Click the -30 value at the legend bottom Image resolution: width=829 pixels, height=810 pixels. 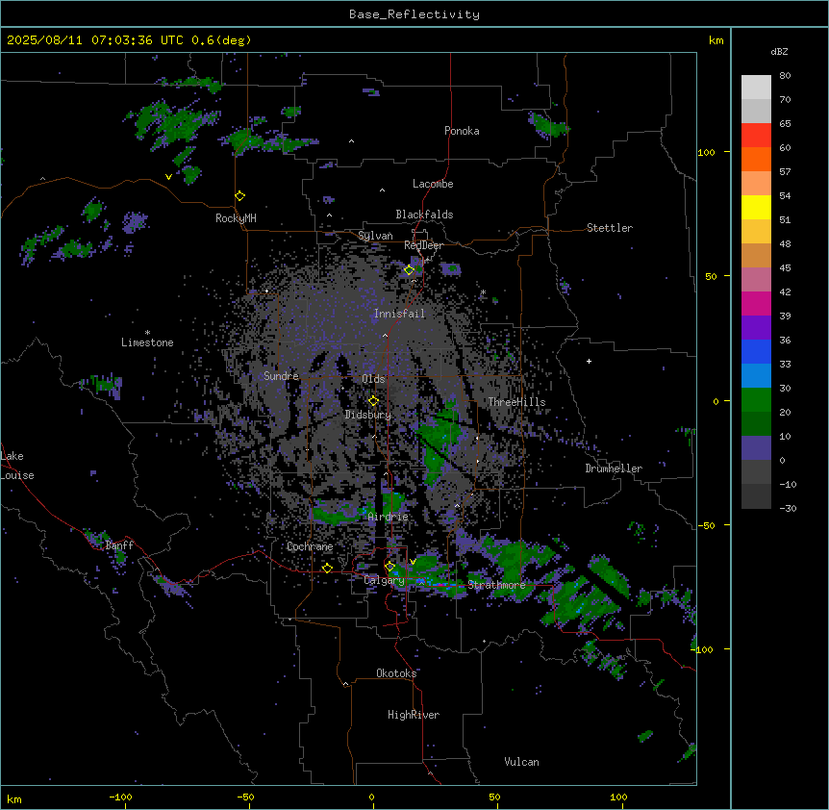coord(788,509)
